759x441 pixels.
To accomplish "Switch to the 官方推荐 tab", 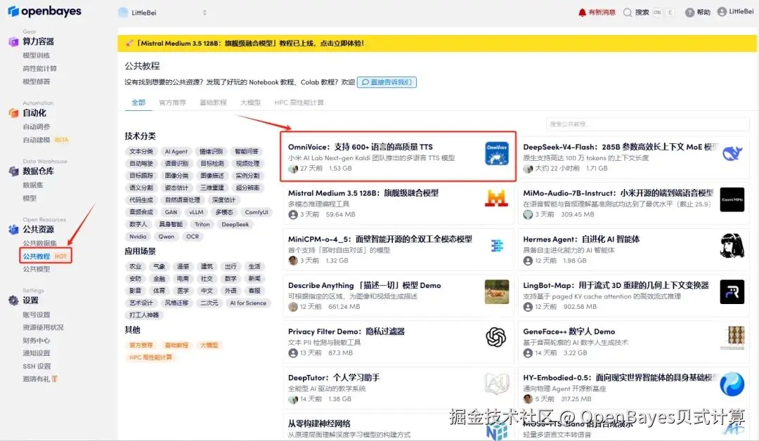I will [x=172, y=103].
